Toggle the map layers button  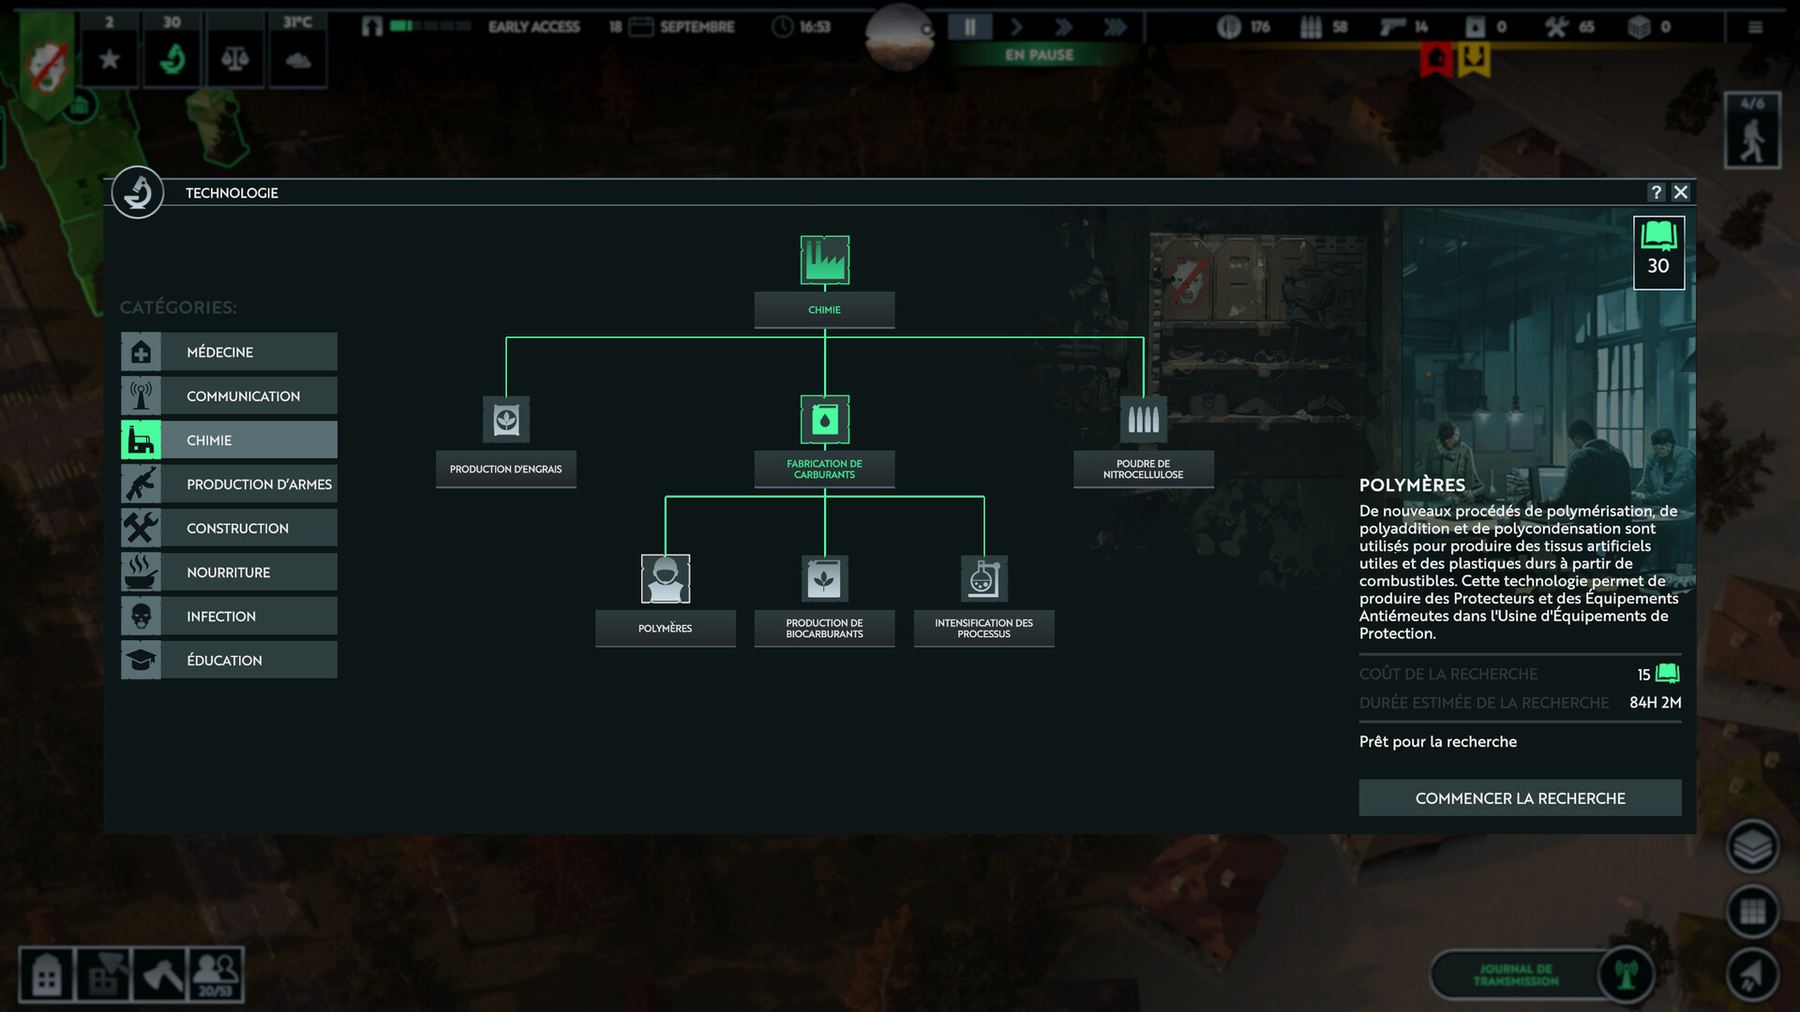point(1751,847)
